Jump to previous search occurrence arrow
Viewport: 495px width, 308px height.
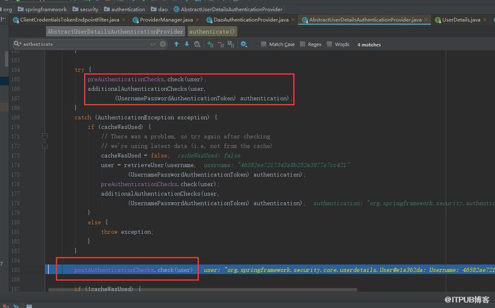(x=177, y=44)
